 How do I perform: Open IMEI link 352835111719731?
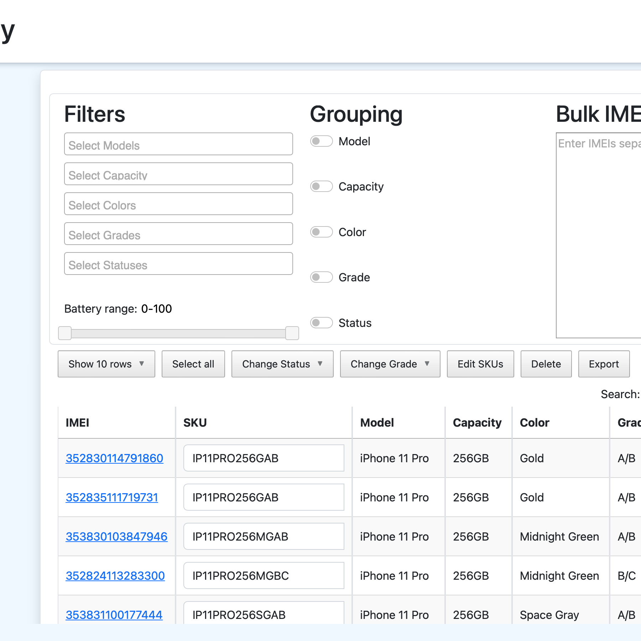click(112, 497)
